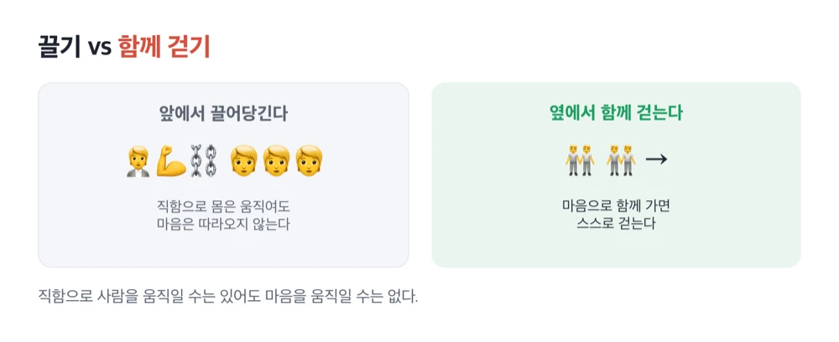Click the first pair holding hands emoji
This screenshot has height=342, width=839.
[580, 159]
